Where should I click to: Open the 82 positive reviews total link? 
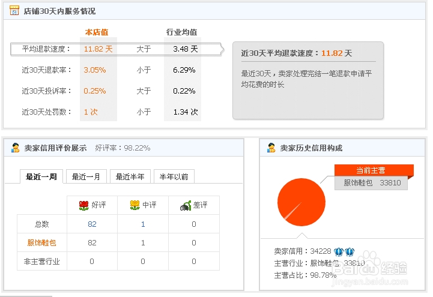92,224
